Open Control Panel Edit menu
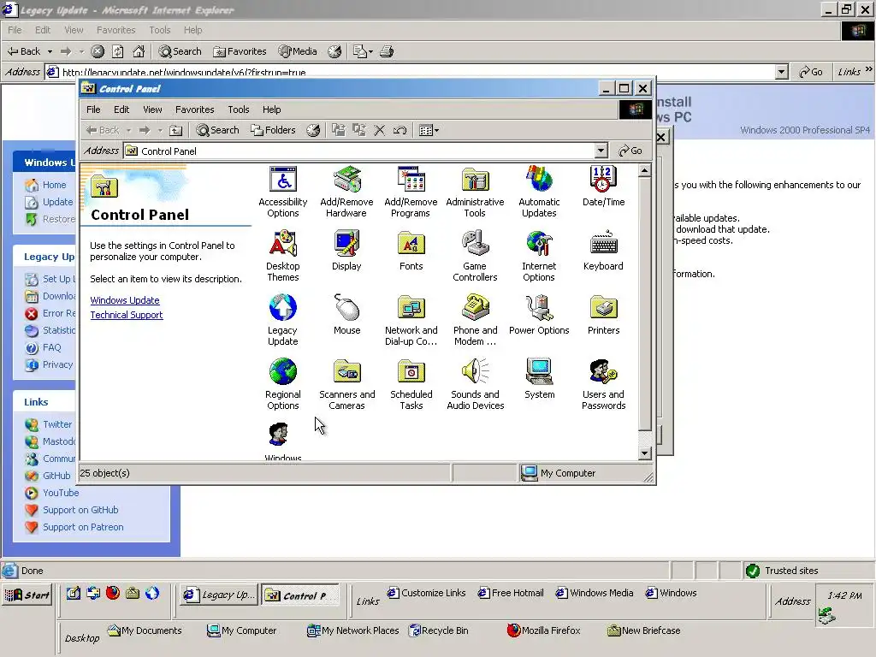Screen dimensions: 876x657 pyautogui.click(x=121, y=109)
